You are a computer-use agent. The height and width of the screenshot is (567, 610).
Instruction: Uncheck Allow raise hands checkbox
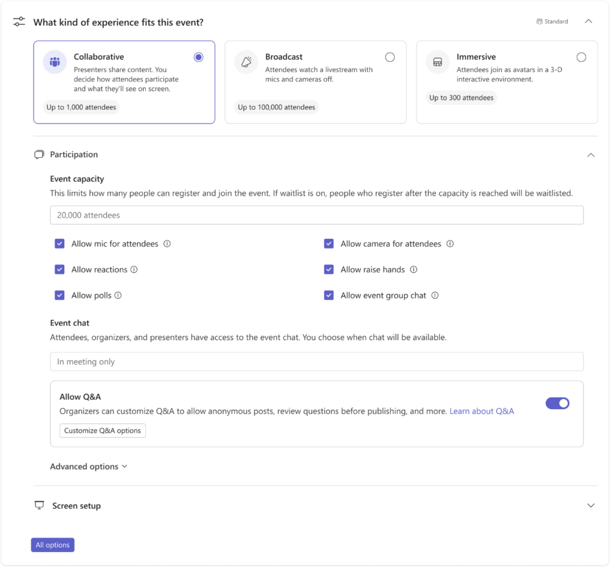(329, 269)
